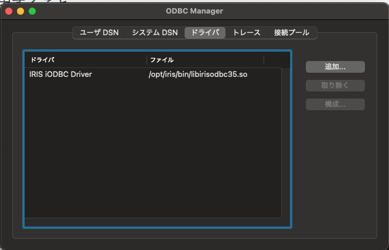Click blank column header right of ファイル

[x=272, y=60]
